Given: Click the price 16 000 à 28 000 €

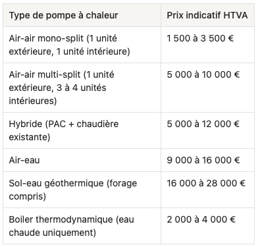Looking at the screenshot, I should click(206, 183).
